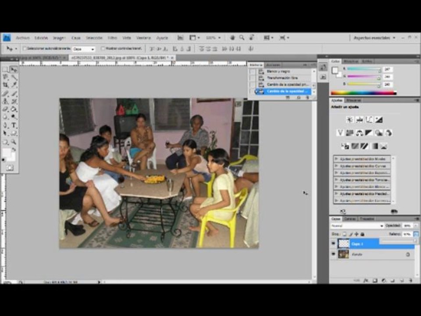
Task: Select the Hand tool in toolbox
Action: (5, 142)
